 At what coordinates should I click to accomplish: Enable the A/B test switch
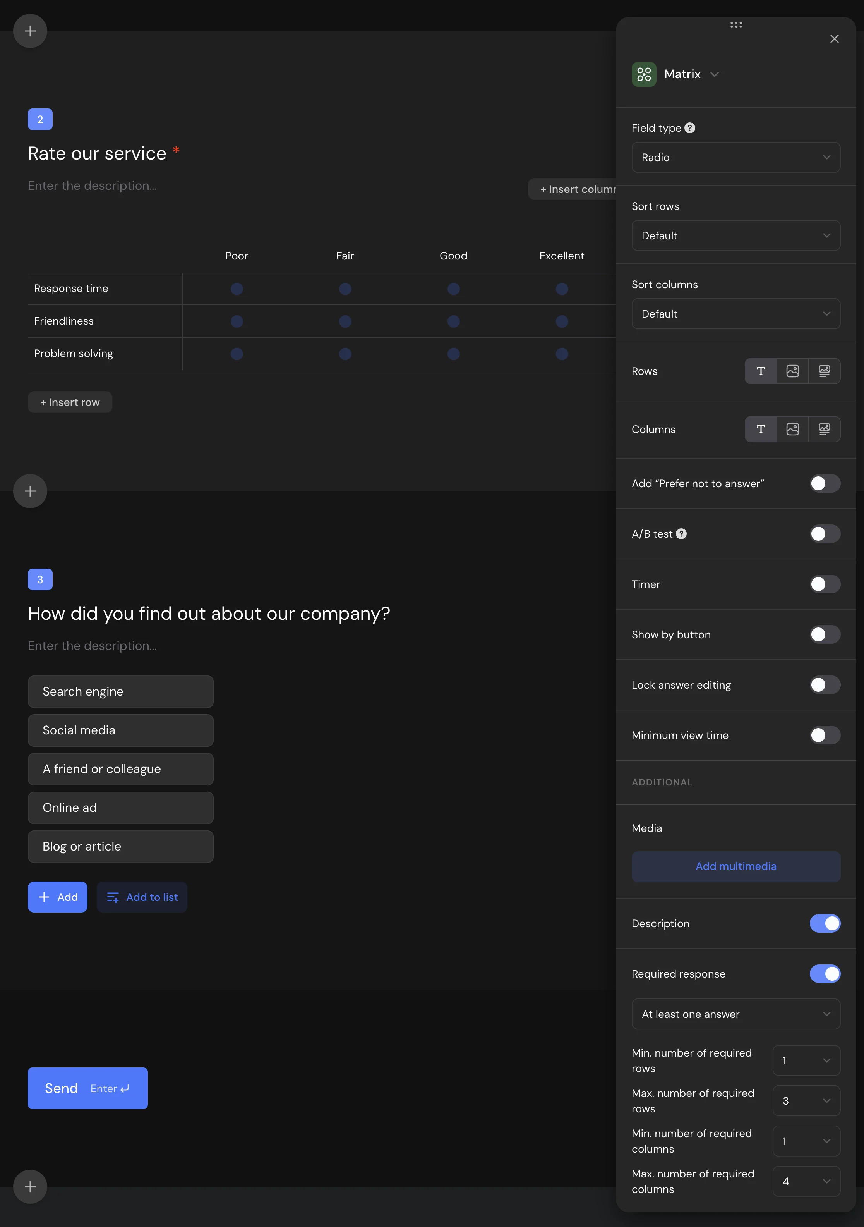(825, 534)
